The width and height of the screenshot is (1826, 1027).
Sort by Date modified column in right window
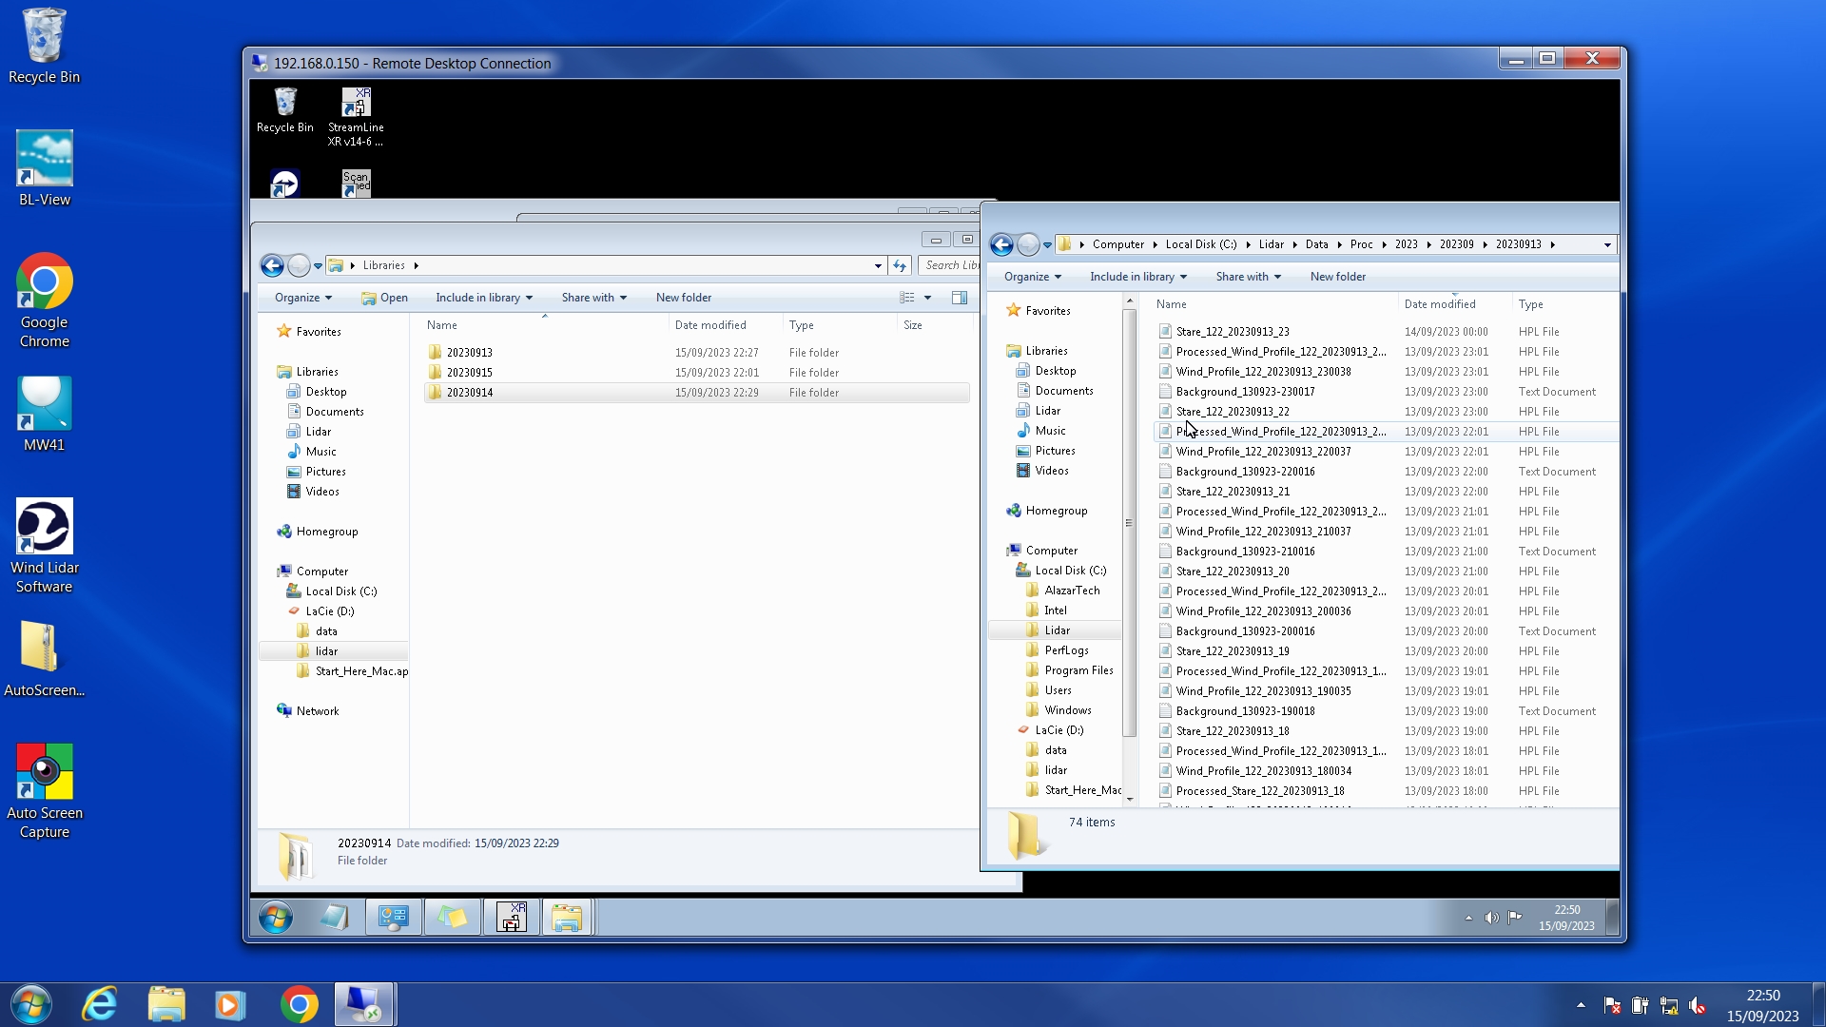pyautogui.click(x=1440, y=304)
